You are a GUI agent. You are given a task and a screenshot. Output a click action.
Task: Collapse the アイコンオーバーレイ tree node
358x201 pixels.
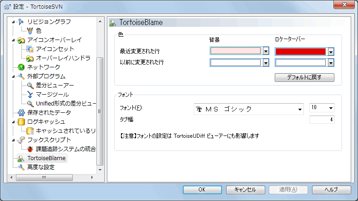pos(13,40)
